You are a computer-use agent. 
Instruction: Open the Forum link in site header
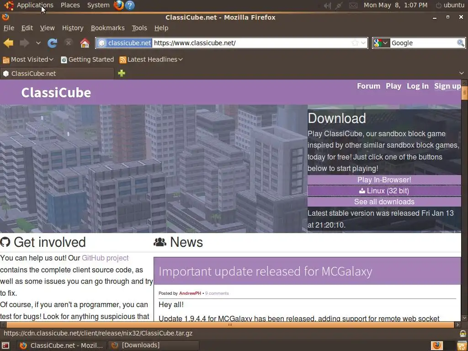point(369,86)
